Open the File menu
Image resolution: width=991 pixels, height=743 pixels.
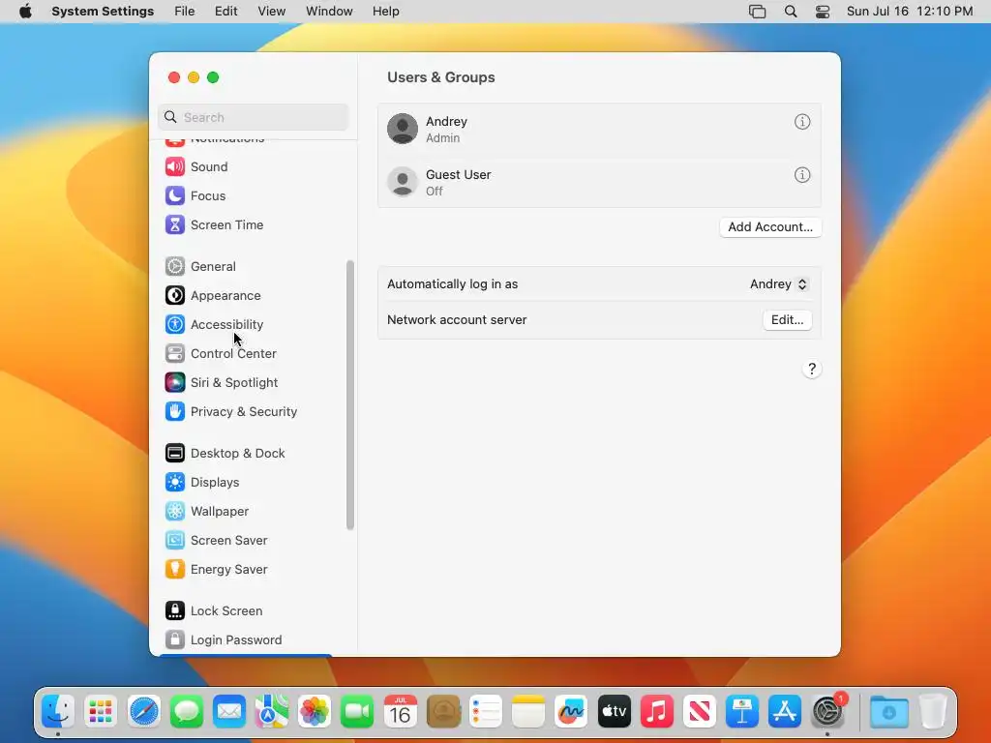(x=185, y=12)
